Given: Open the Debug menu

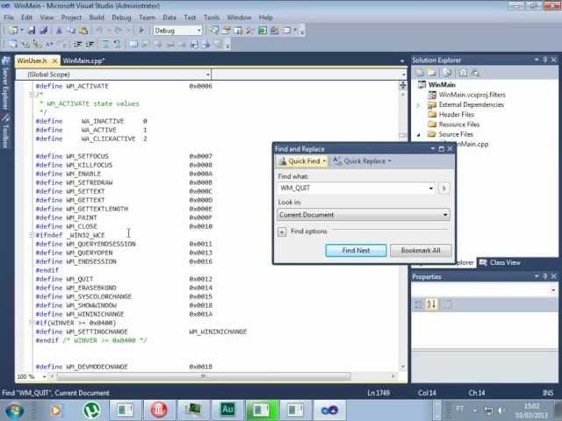Looking at the screenshot, I should (x=121, y=18).
